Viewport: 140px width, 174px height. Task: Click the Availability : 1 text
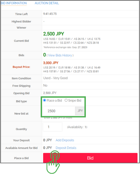pyautogui.click(x=77, y=127)
